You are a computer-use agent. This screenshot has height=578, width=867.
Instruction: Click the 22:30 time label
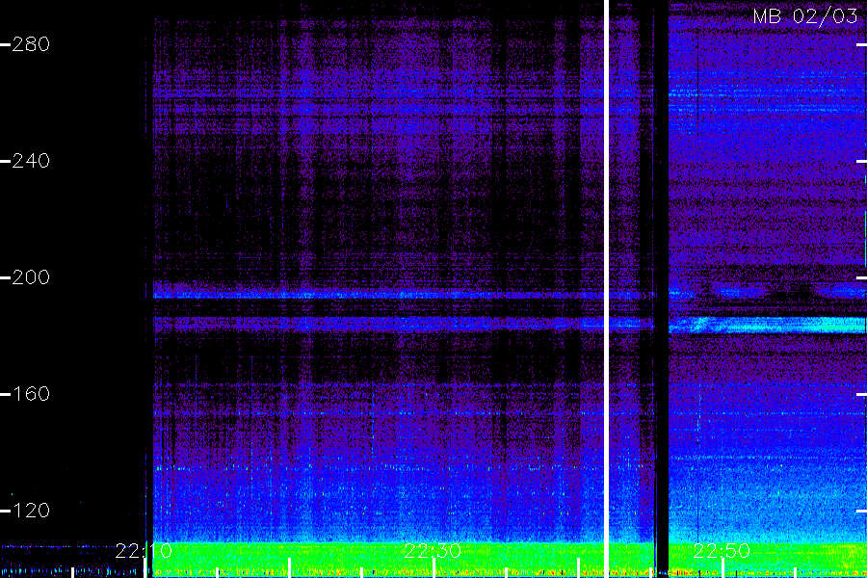tap(433, 551)
